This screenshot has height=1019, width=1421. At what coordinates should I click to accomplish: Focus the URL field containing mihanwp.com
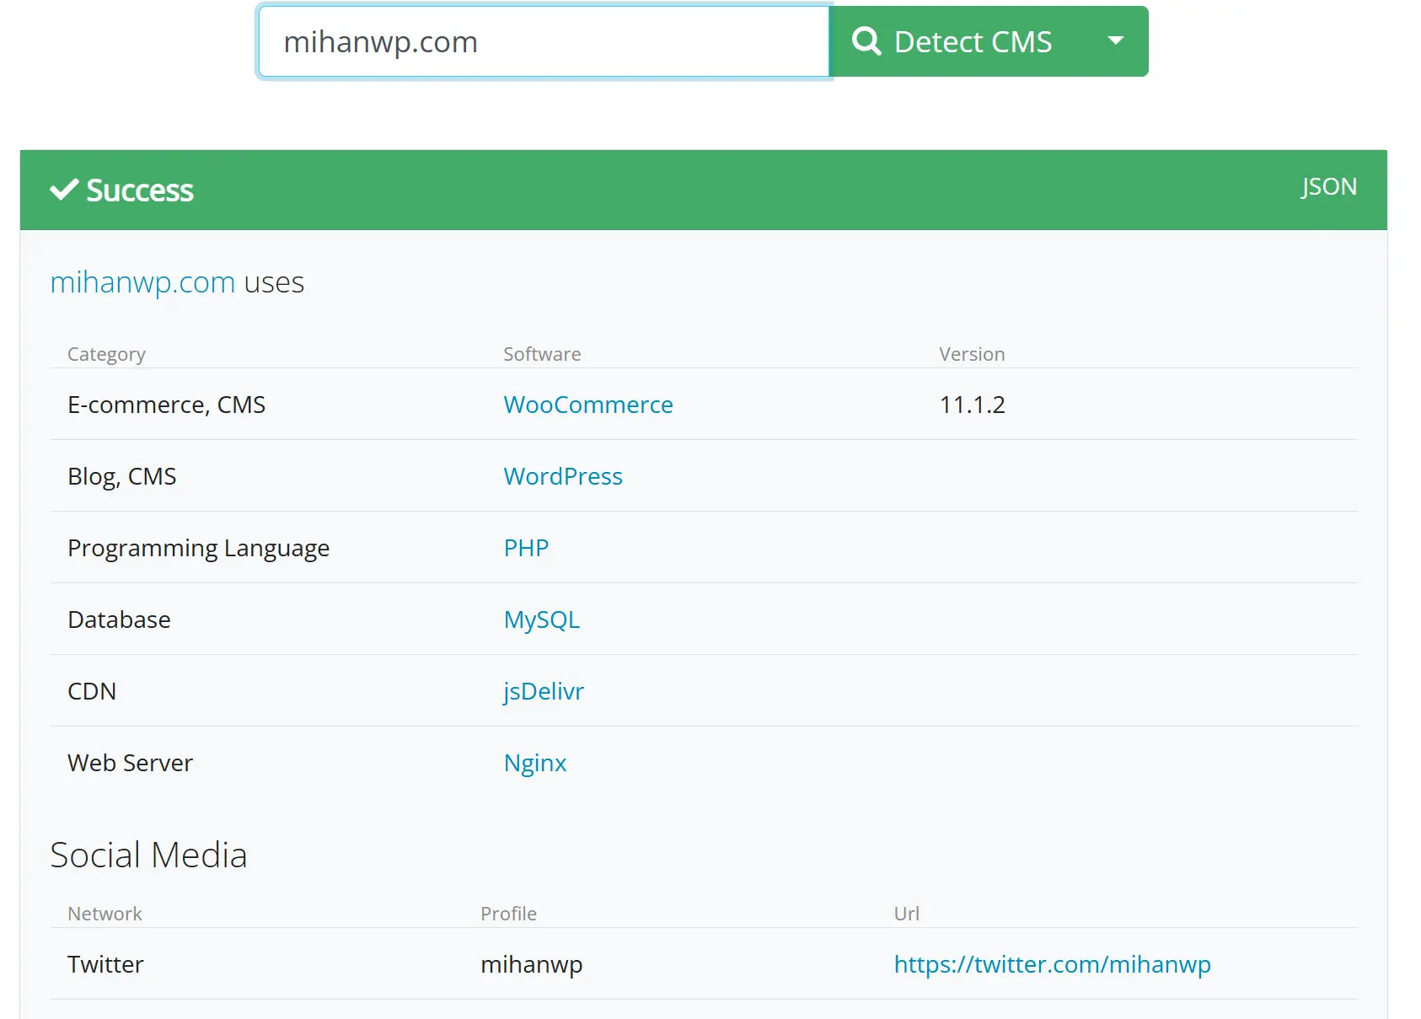544,41
